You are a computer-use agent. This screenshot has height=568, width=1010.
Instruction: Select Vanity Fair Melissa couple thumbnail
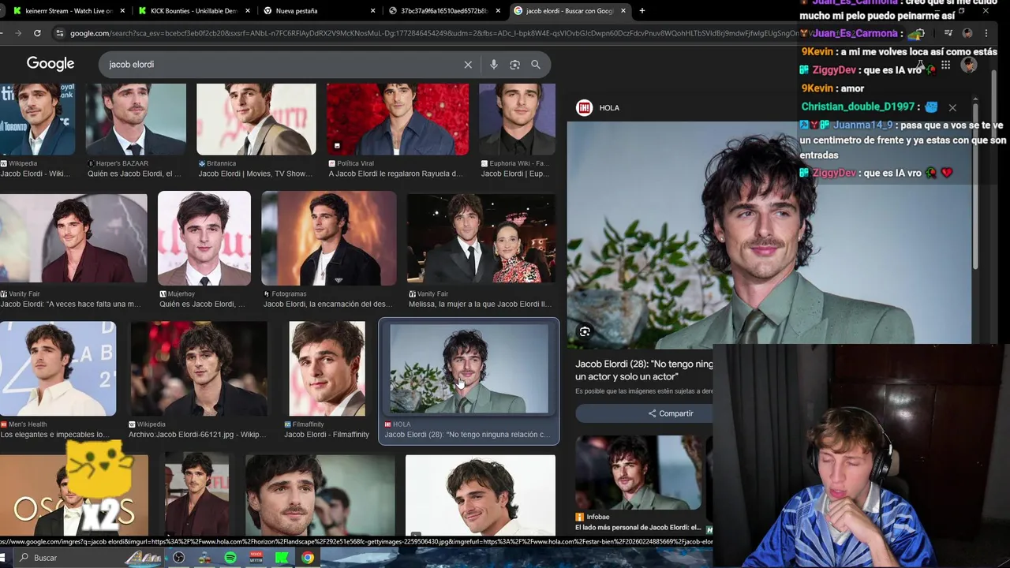481,238
